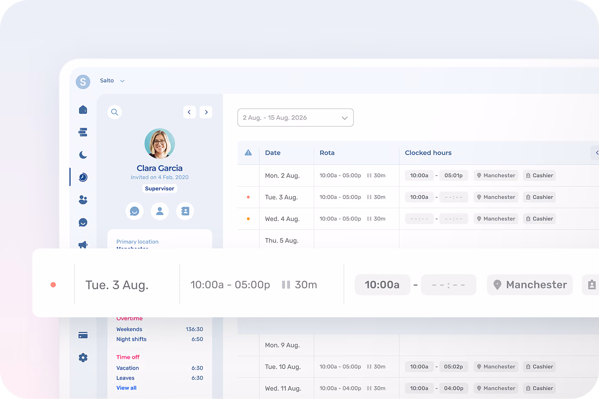The image size is (599, 399).
Task: Click 05:02p clock-out for Tue. 10 Aug.
Action: [453, 366]
